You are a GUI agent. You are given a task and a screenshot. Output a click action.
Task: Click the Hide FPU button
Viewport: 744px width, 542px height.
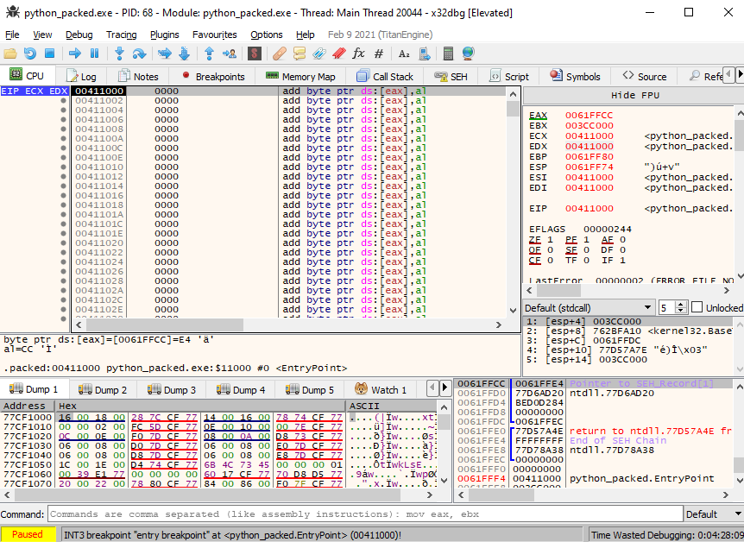634,95
